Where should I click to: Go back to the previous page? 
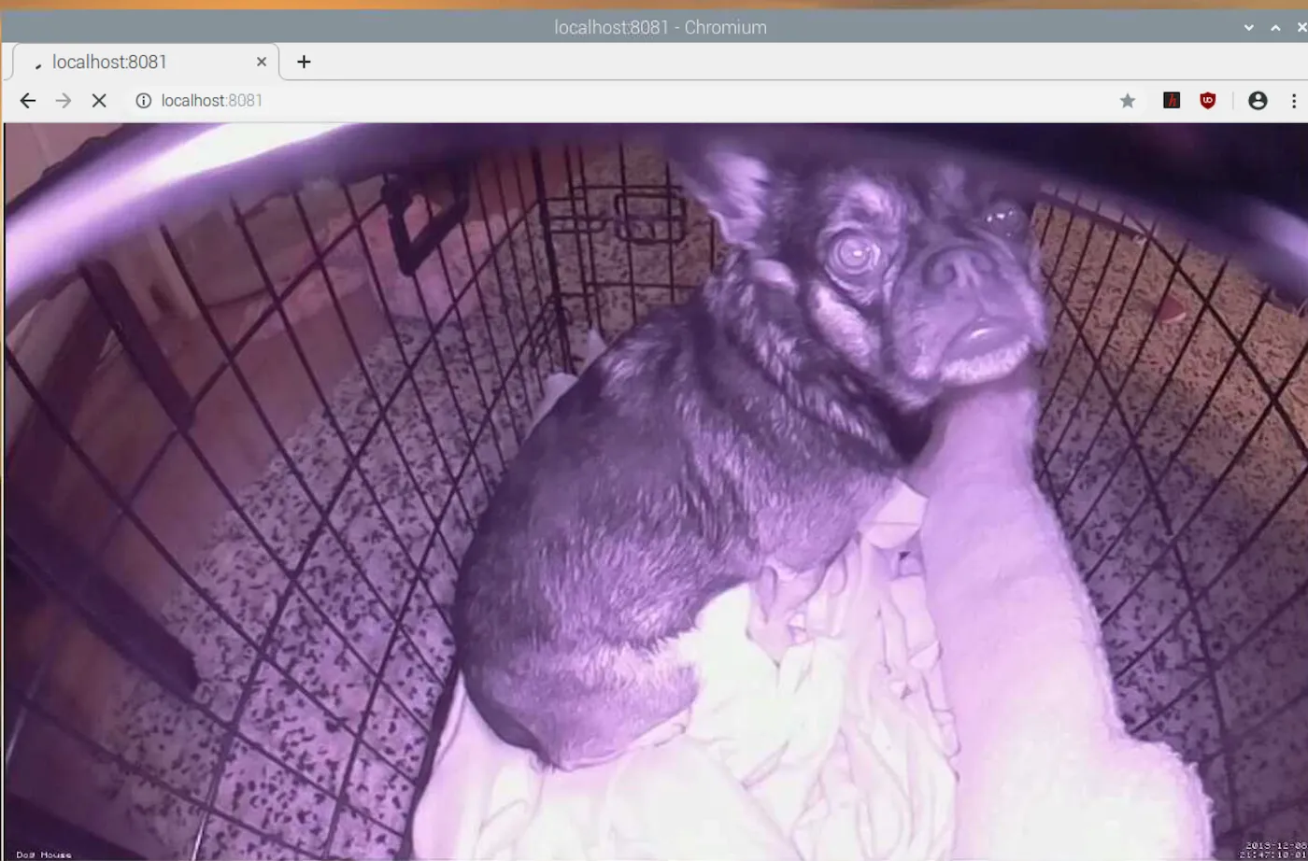point(28,101)
